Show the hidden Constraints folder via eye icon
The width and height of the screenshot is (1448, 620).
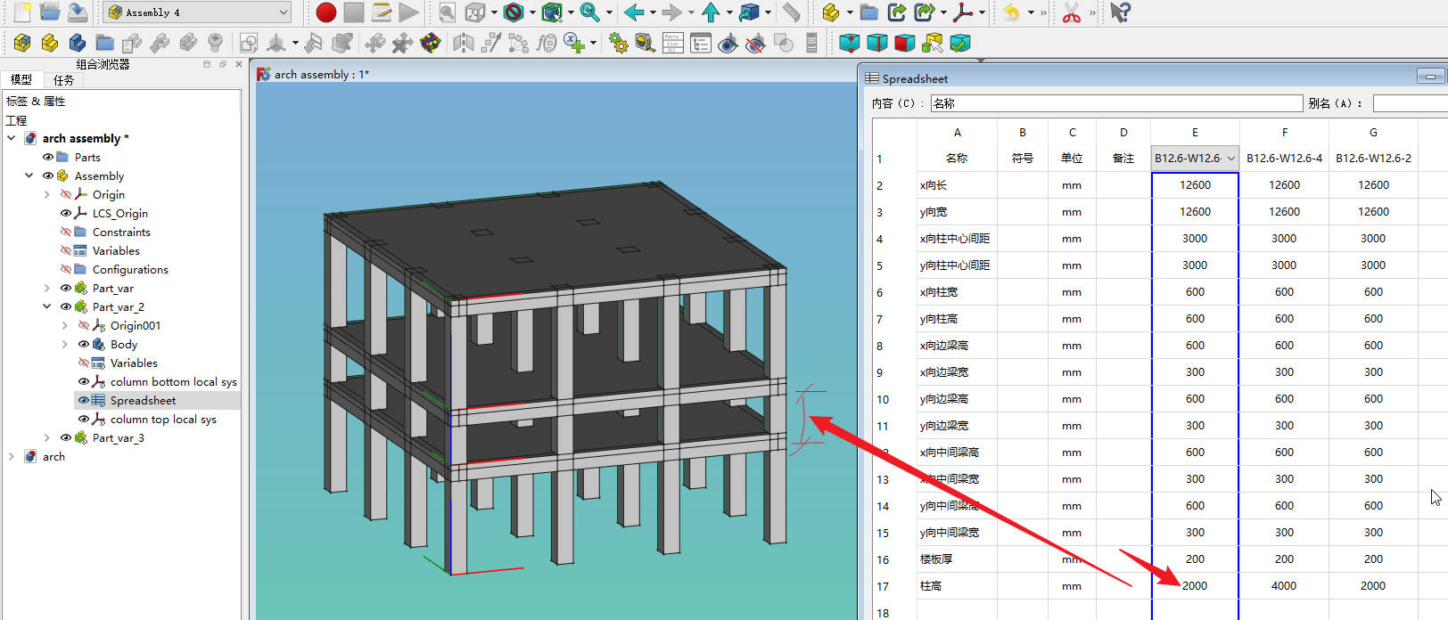[x=66, y=232]
